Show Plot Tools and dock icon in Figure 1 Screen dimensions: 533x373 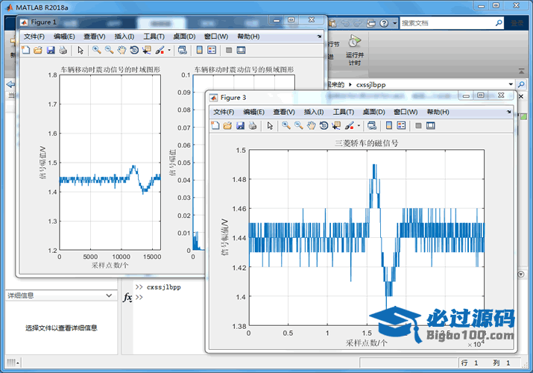click(241, 50)
